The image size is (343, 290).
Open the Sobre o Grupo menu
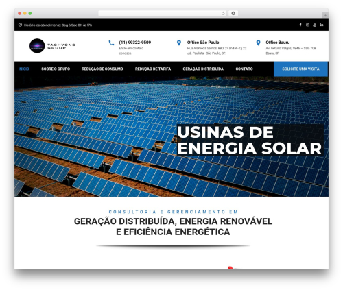56,69
